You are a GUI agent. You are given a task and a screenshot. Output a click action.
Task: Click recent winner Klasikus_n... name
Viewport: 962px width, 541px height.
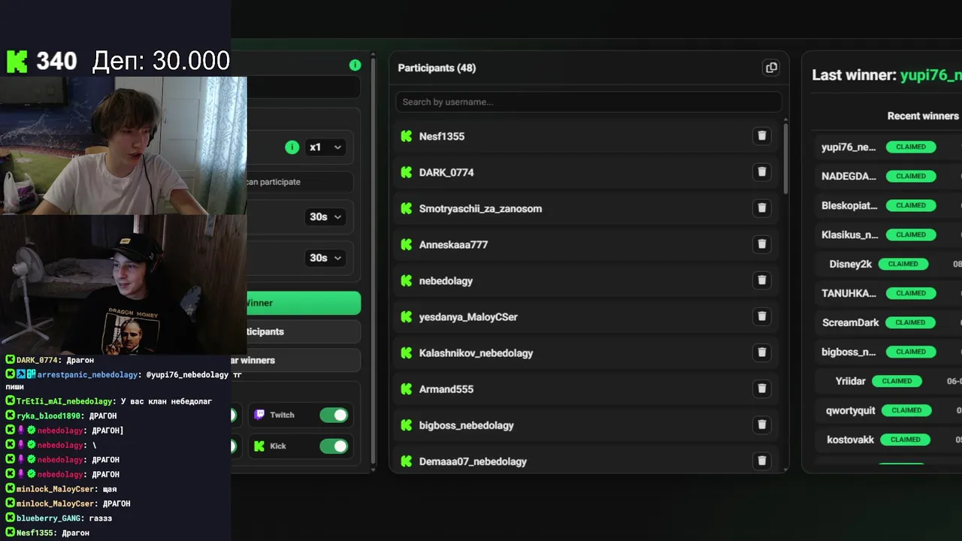850,234
